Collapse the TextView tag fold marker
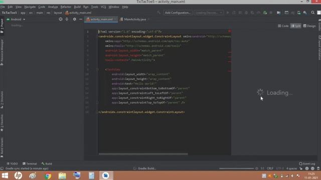The image size is (321, 180). [x=97, y=69]
